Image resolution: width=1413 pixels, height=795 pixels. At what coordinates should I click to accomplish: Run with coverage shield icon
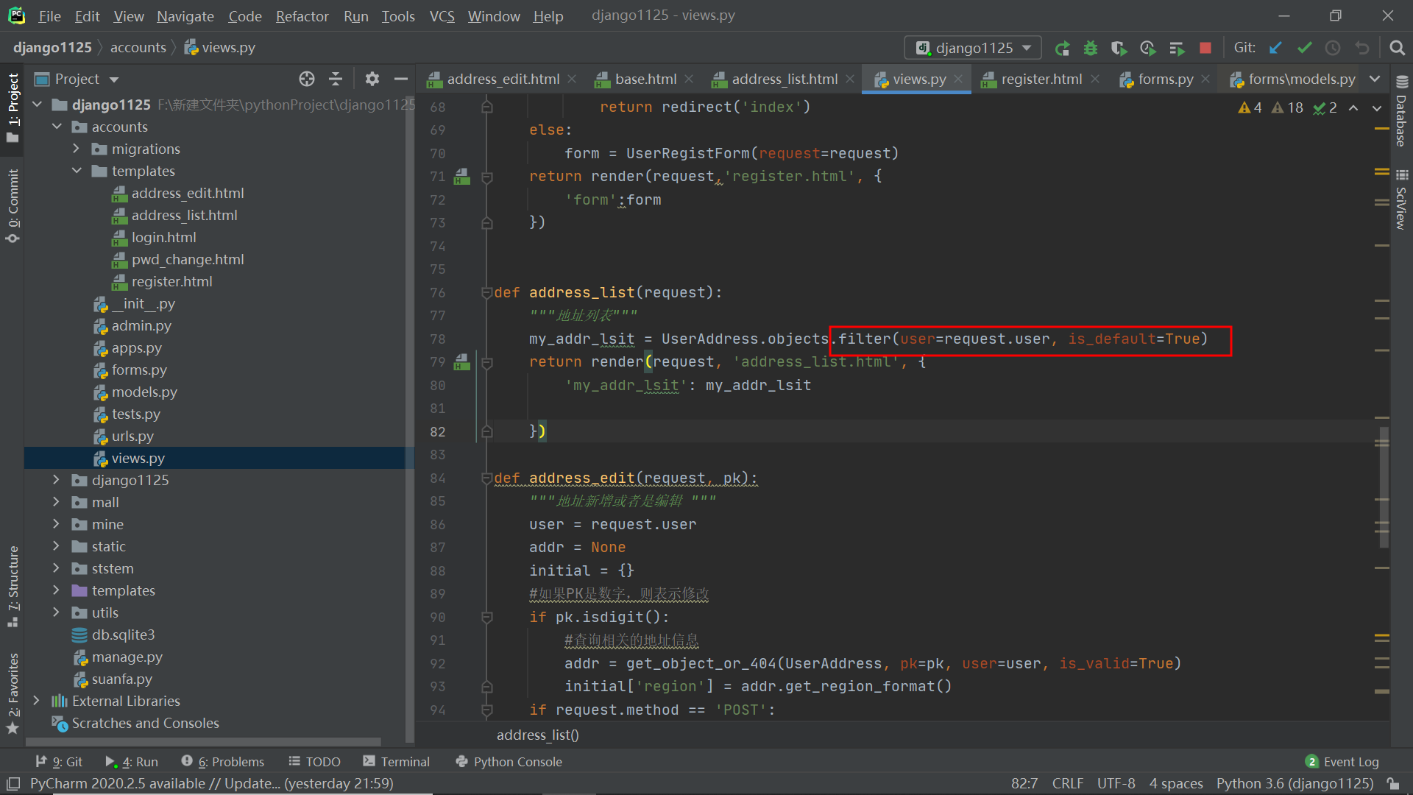(1119, 48)
